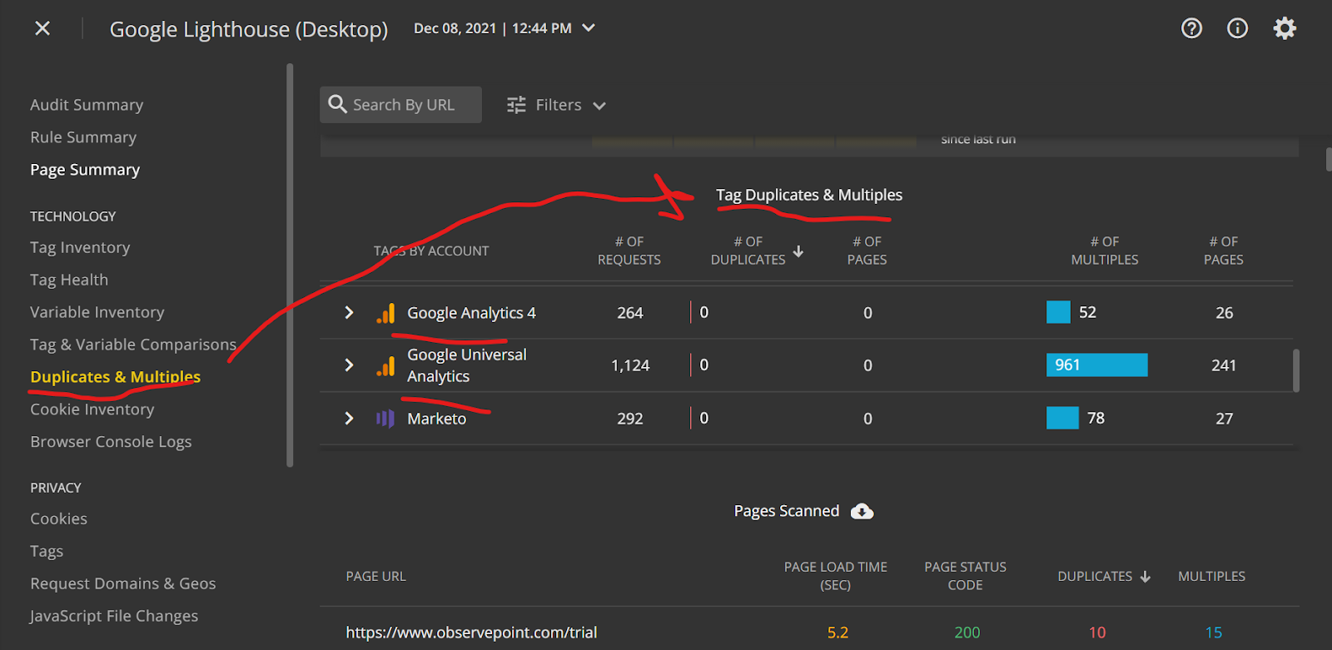This screenshot has height=650, width=1332.
Task: Click the sidebar vertical scrollbar
Action: 290,265
